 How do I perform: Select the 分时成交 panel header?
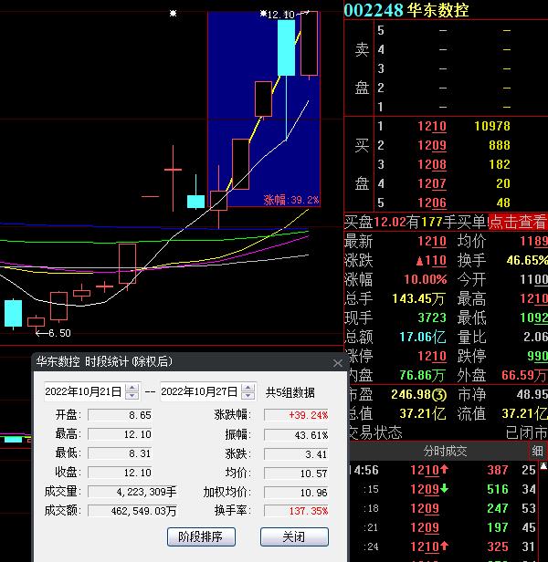tap(445, 451)
